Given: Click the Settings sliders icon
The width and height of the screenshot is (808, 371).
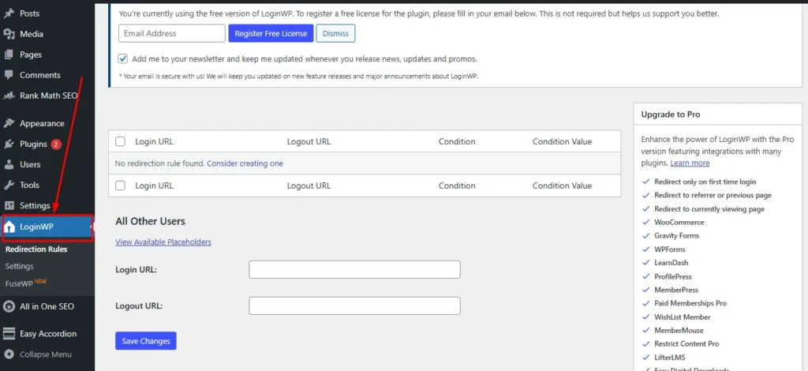Looking at the screenshot, I should [x=9, y=205].
